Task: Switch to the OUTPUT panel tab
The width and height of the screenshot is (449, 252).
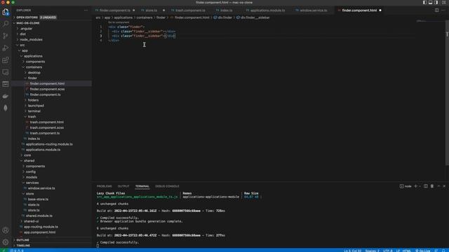Action: point(123,186)
